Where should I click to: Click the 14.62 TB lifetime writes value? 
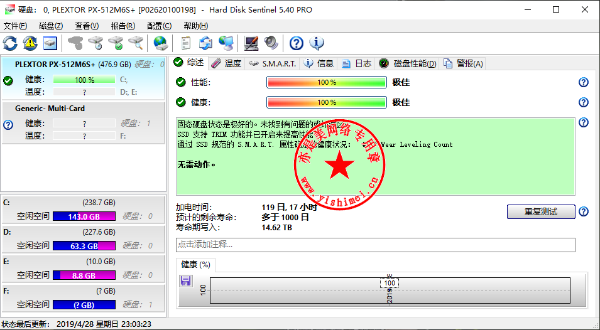click(276, 228)
